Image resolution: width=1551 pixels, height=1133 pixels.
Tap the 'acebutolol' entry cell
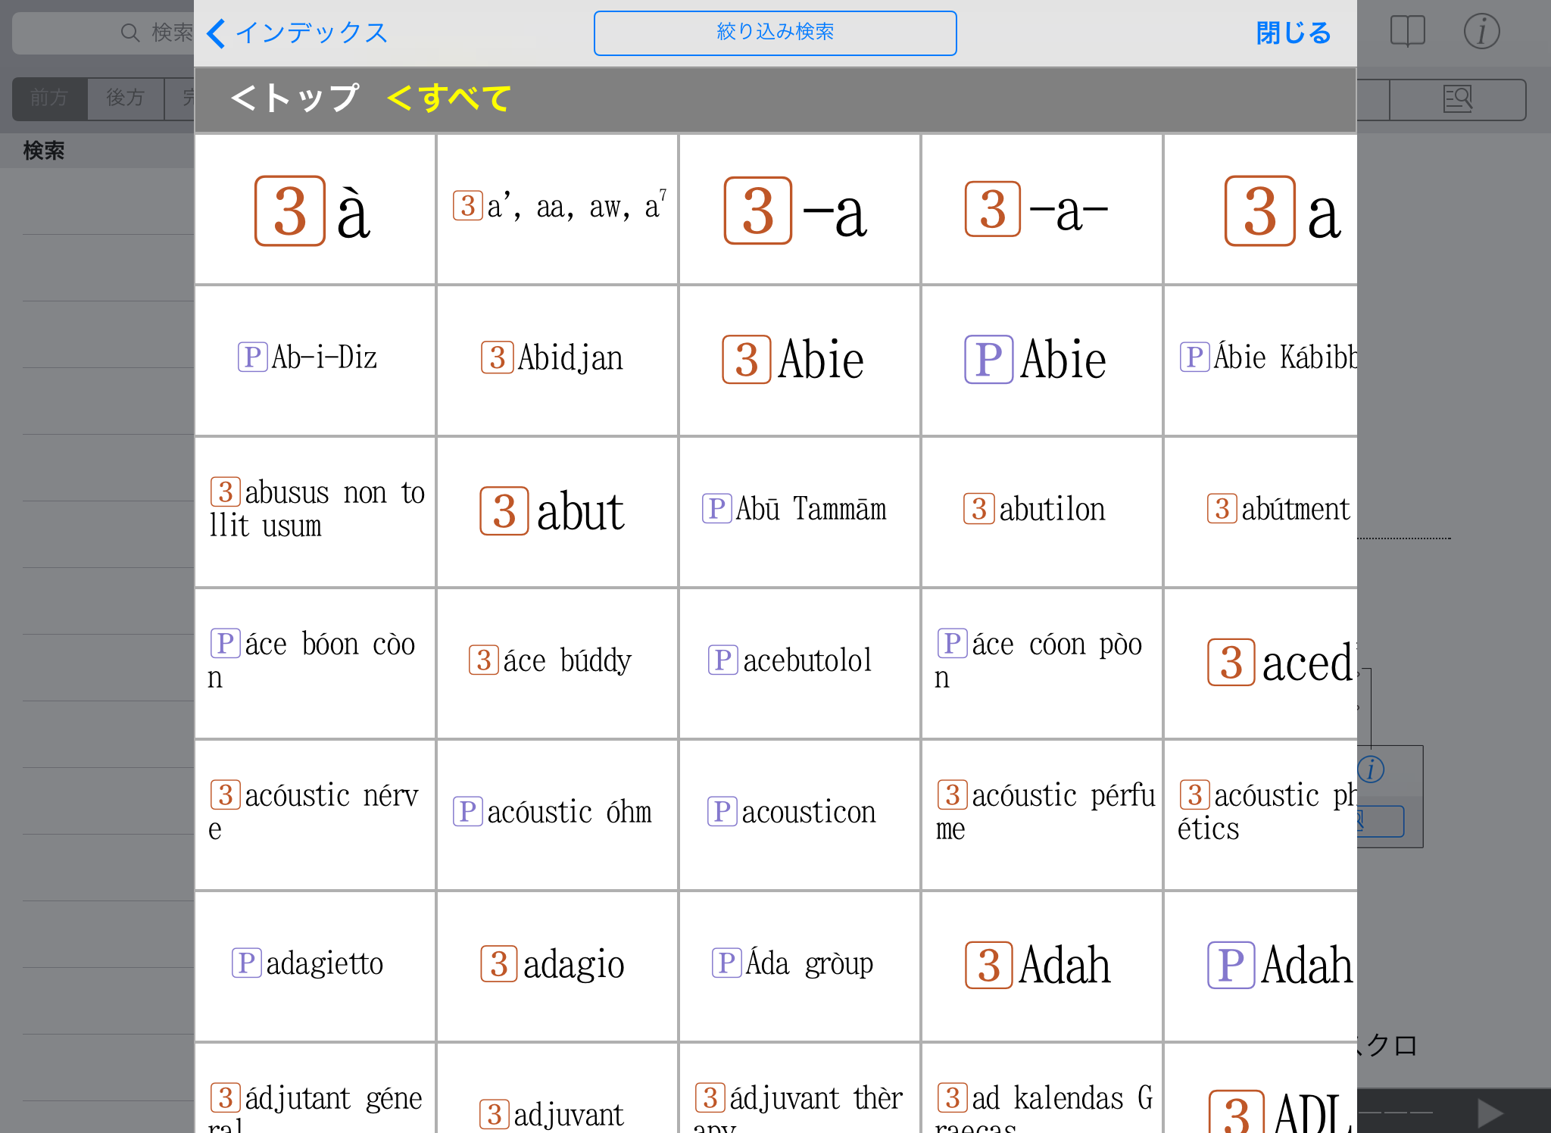(799, 662)
